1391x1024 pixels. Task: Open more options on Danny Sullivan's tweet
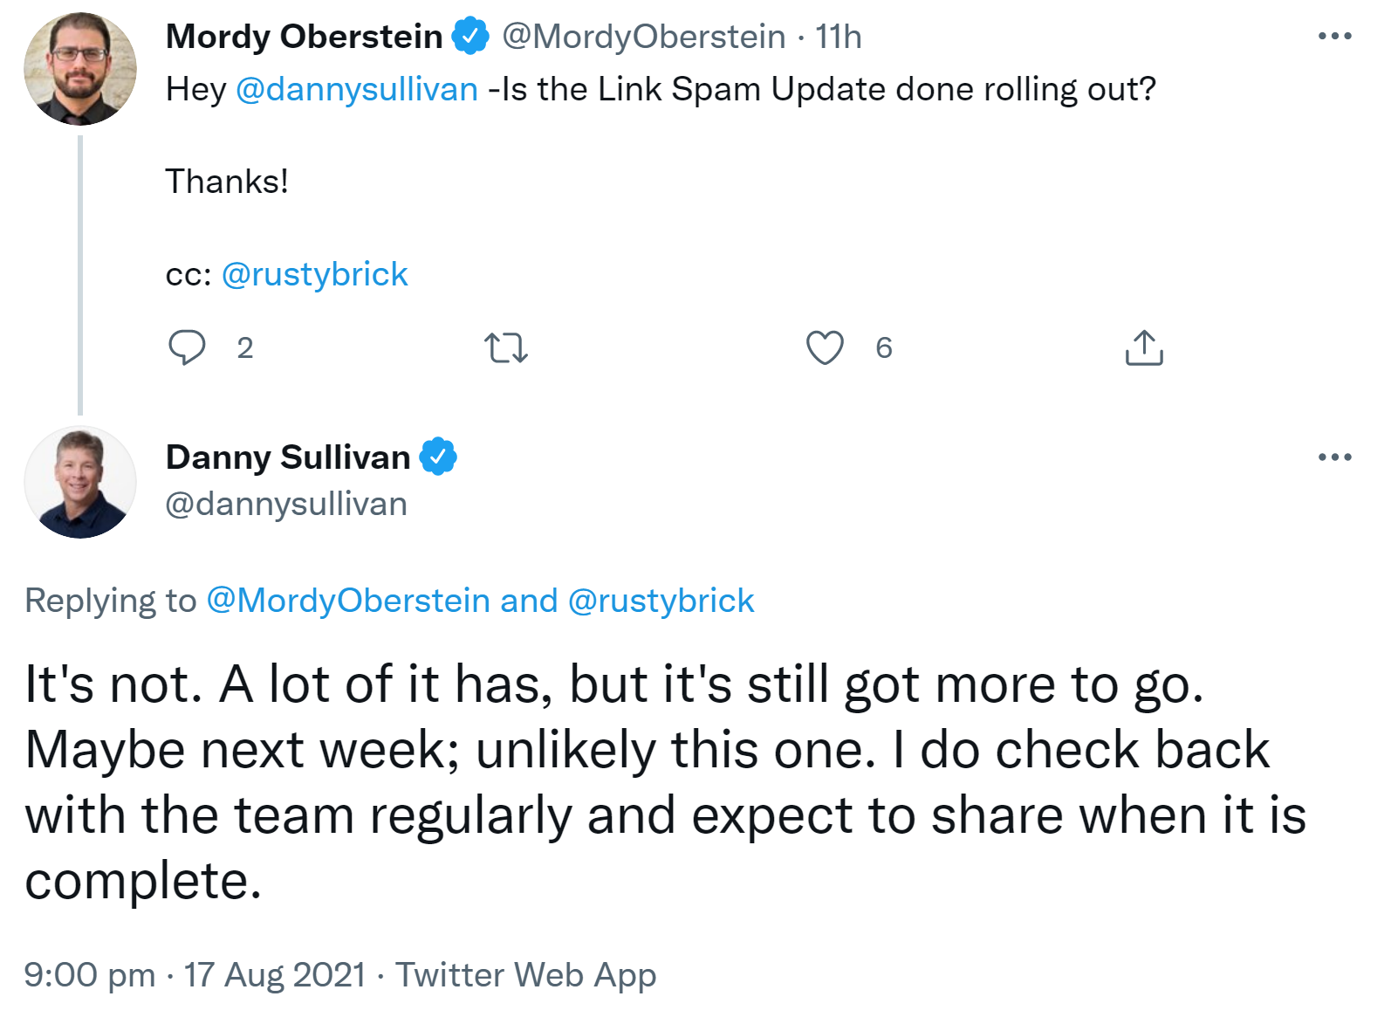[x=1334, y=457]
